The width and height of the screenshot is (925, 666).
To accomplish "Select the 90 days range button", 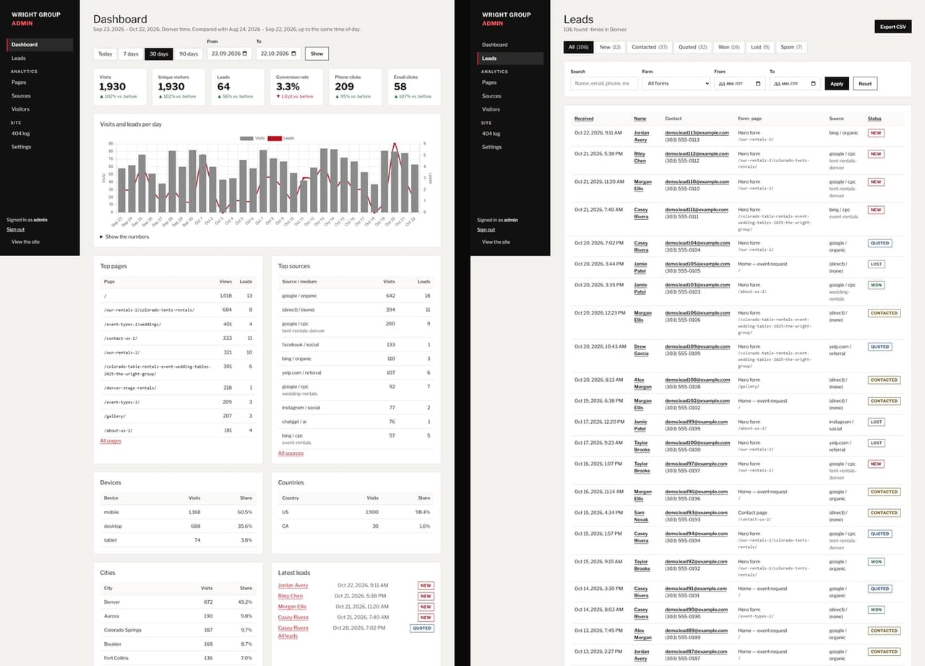I will click(188, 54).
